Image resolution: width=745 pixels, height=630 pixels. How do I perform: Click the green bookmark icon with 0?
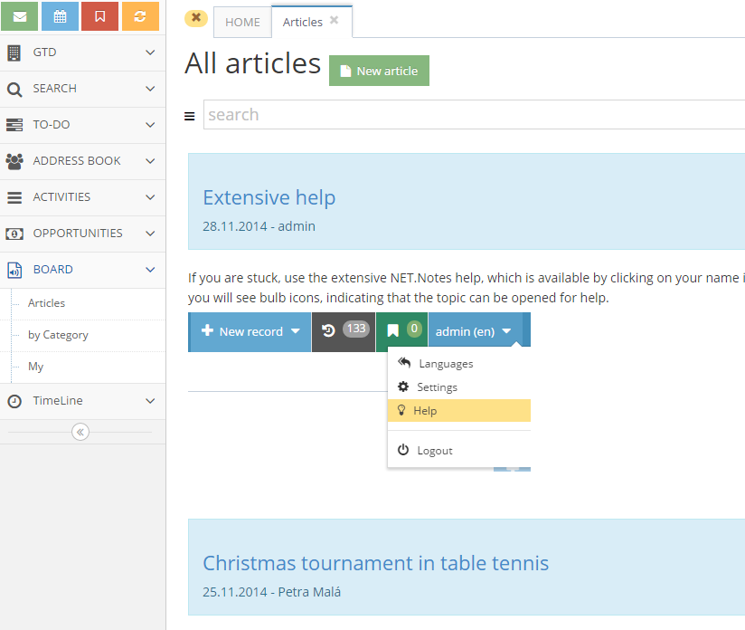click(393, 330)
